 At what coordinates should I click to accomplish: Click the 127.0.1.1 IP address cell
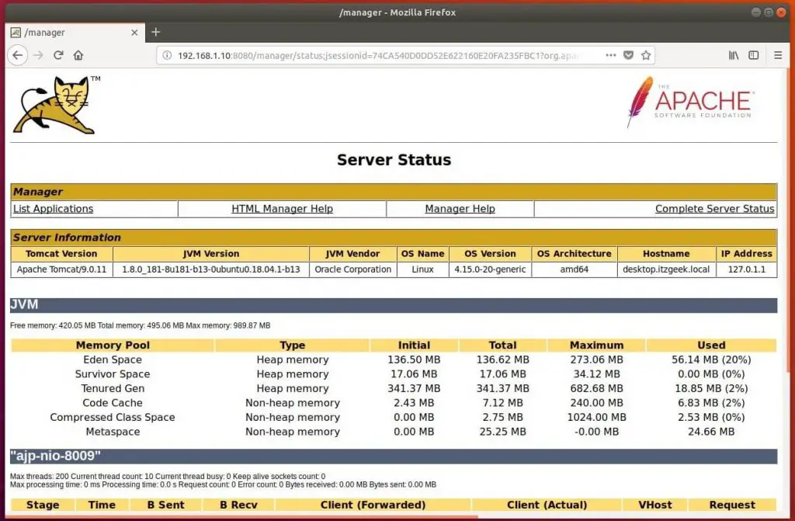[746, 269]
